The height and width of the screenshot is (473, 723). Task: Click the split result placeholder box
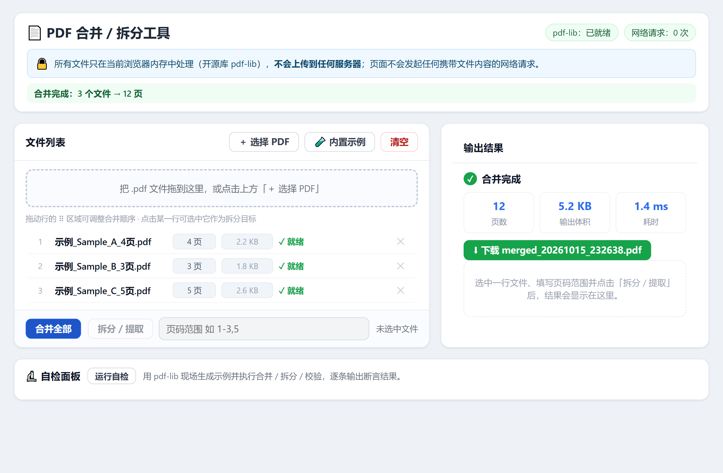574,289
